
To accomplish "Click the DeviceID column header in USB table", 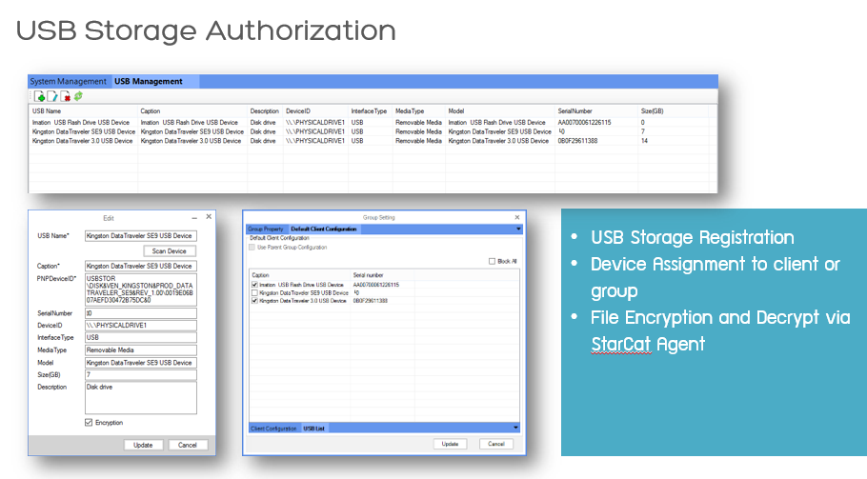I will click(298, 111).
